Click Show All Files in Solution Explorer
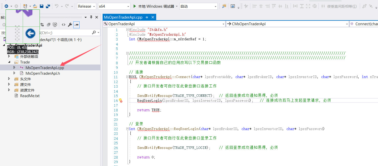 coord(55,25)
